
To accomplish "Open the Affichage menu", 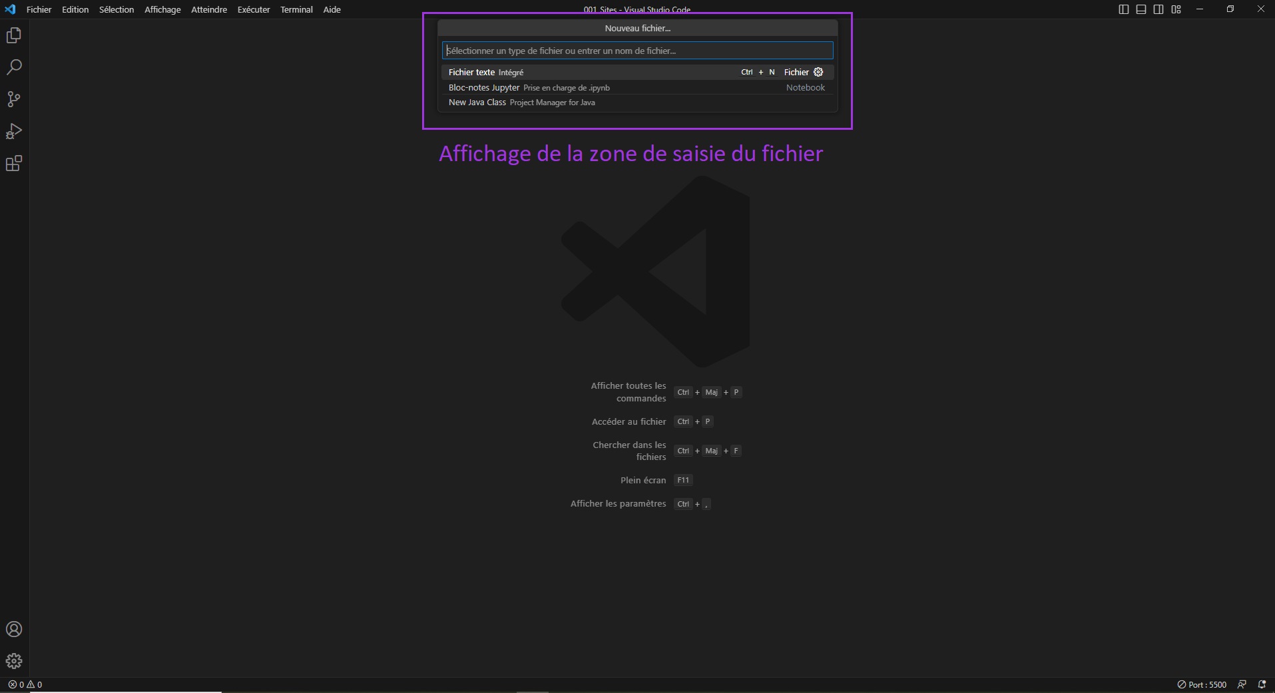I will (162, 9).
